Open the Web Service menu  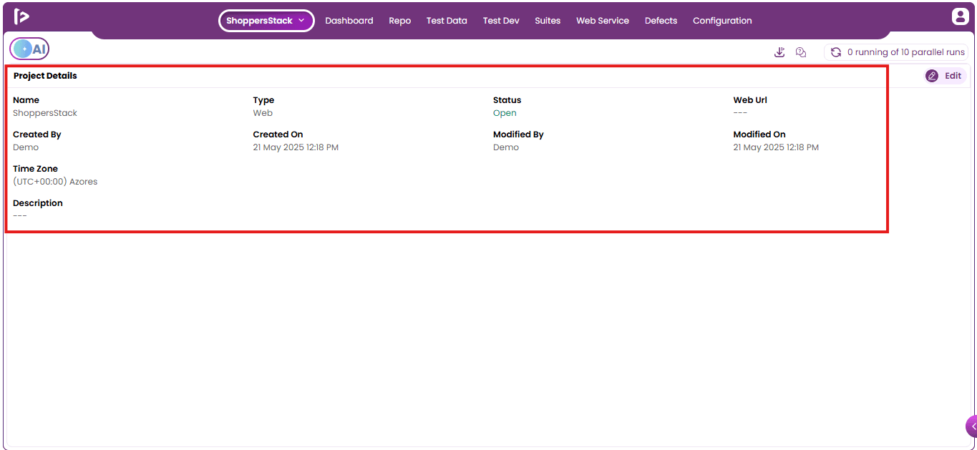(x=603, y=21)
